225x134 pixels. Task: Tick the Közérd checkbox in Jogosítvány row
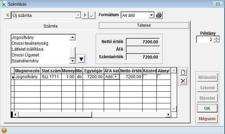tap(145, 77)
